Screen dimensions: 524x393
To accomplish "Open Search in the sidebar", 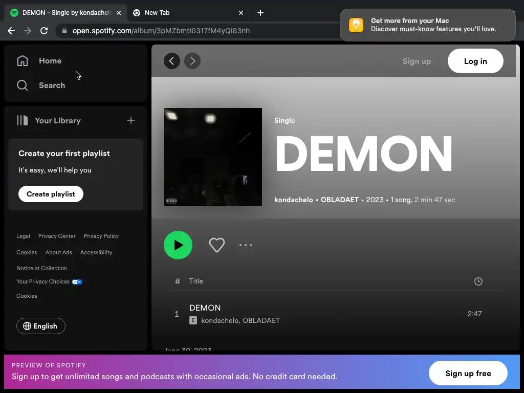I will 52,85.
